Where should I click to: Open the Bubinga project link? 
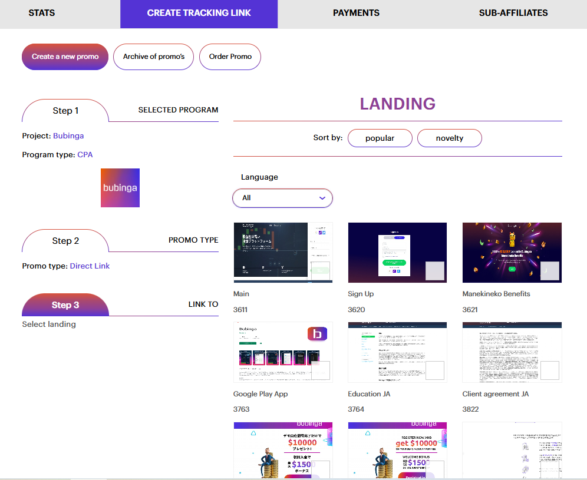click(68, 136)
